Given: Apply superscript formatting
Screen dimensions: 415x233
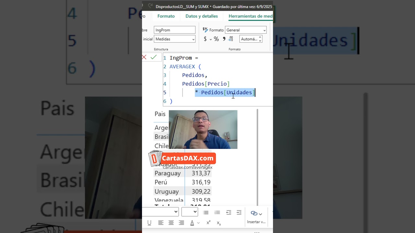Looking at the screenshot, I should pos(208,223).
